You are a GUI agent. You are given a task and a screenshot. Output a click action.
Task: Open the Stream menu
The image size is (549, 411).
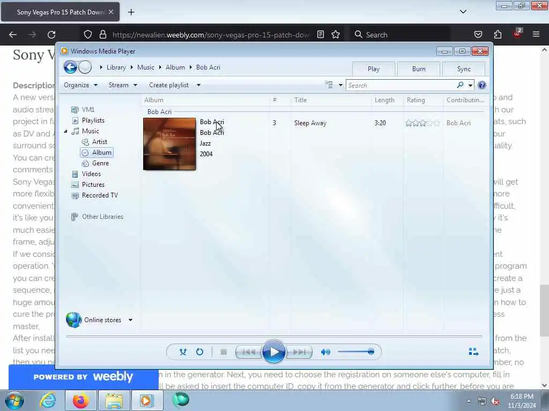pyautogui.click(x=123, y=85)
